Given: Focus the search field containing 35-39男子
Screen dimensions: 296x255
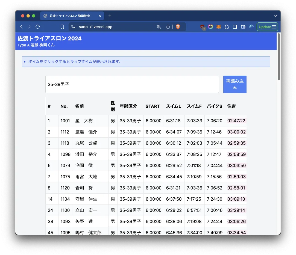Looking at the screenshot, I should pyautogui.click(x=132, y=84).
